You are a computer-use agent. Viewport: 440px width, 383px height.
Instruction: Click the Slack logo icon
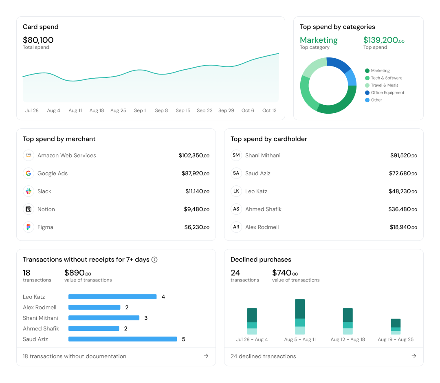pyautogui.click(x=29, y=191)
